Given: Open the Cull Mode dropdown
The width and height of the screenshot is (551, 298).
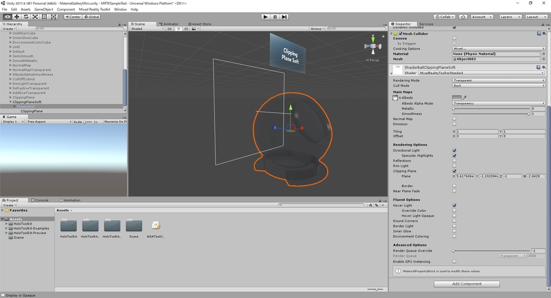Looking at the screenshot, I should click(x=499, y=86).
